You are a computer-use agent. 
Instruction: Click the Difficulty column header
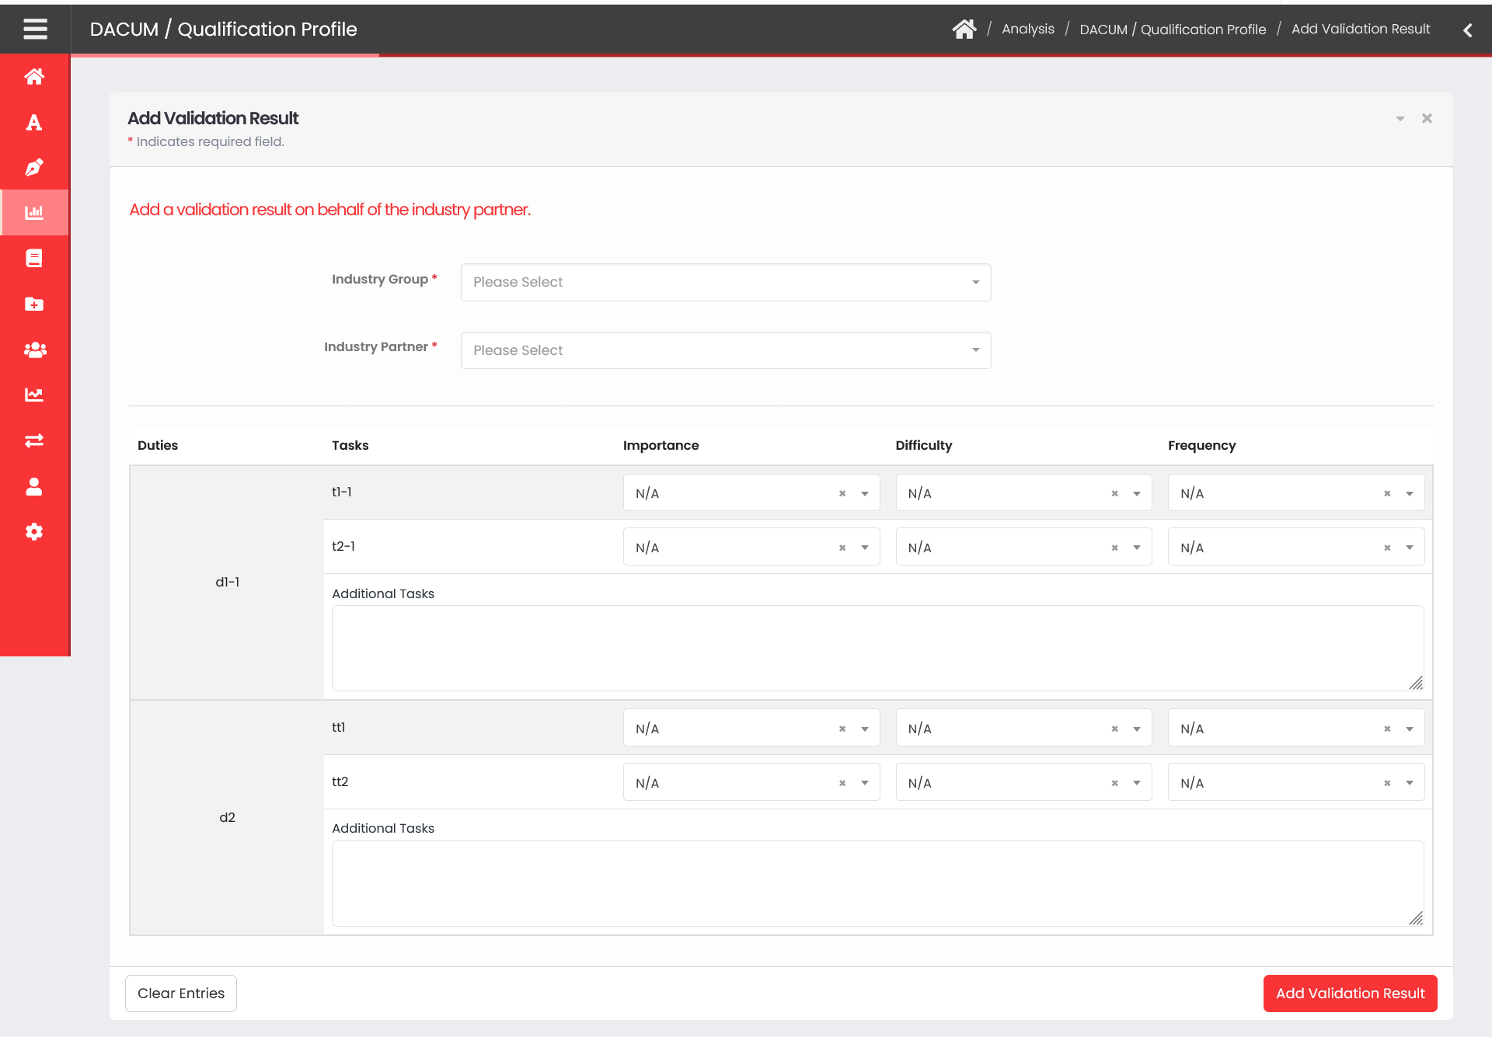(x=923, y=445)
